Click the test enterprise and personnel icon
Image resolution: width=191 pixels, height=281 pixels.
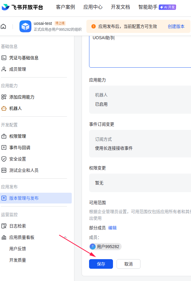(x=4, y=170)
